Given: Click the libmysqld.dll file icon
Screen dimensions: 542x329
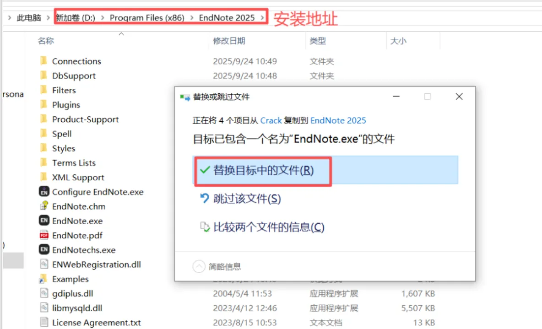Looking at the screenshot, I should 44,307.
